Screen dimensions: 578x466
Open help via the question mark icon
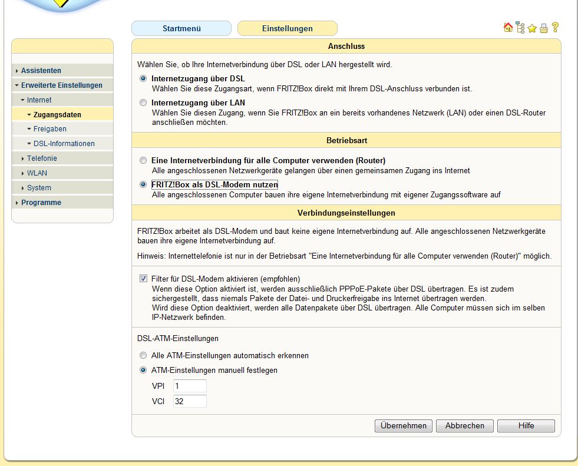(x=555, y=28)
